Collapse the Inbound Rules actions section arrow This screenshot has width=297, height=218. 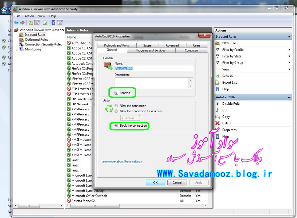pyautogui.click(x=289, y=37)
